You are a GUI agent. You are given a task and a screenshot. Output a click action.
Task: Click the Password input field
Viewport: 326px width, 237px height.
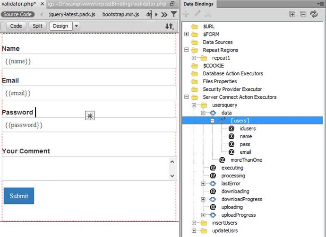click(89, 125)
